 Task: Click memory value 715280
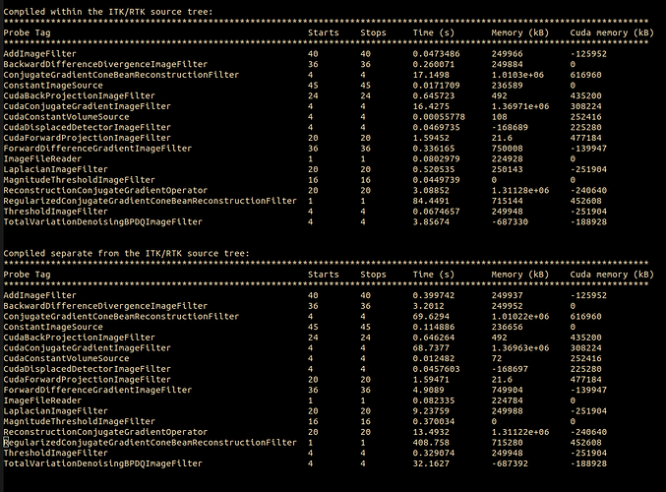click(508, 443)
